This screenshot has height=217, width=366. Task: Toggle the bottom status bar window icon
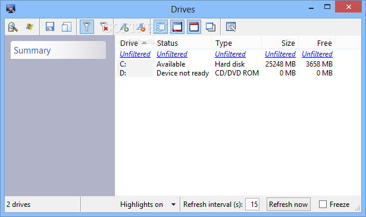coord(177,27)
